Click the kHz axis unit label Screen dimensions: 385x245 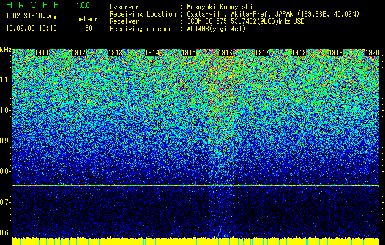pos(6,50)
